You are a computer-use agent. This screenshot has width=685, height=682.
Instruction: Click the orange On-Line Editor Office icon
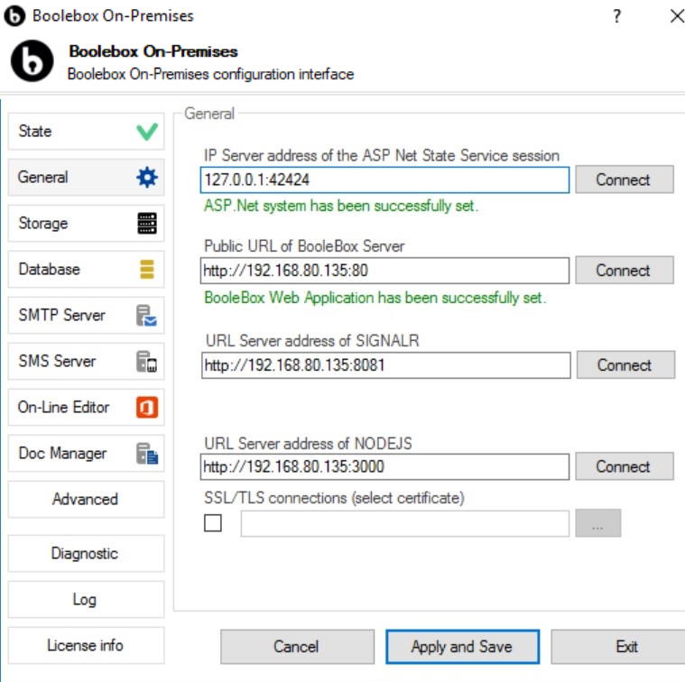(x=147, y=408)
